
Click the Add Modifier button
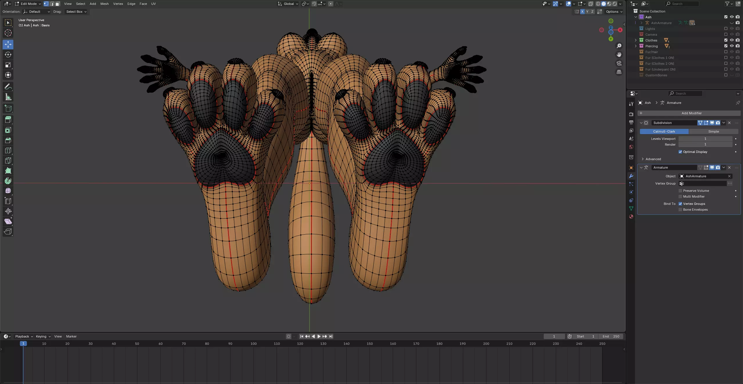point(689,113)
